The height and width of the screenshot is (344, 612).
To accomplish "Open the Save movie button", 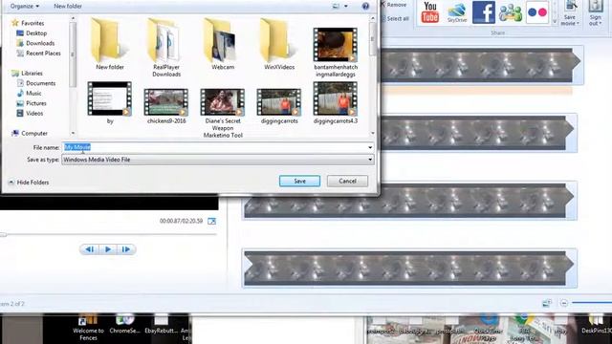I will click(x=570, y=13).
